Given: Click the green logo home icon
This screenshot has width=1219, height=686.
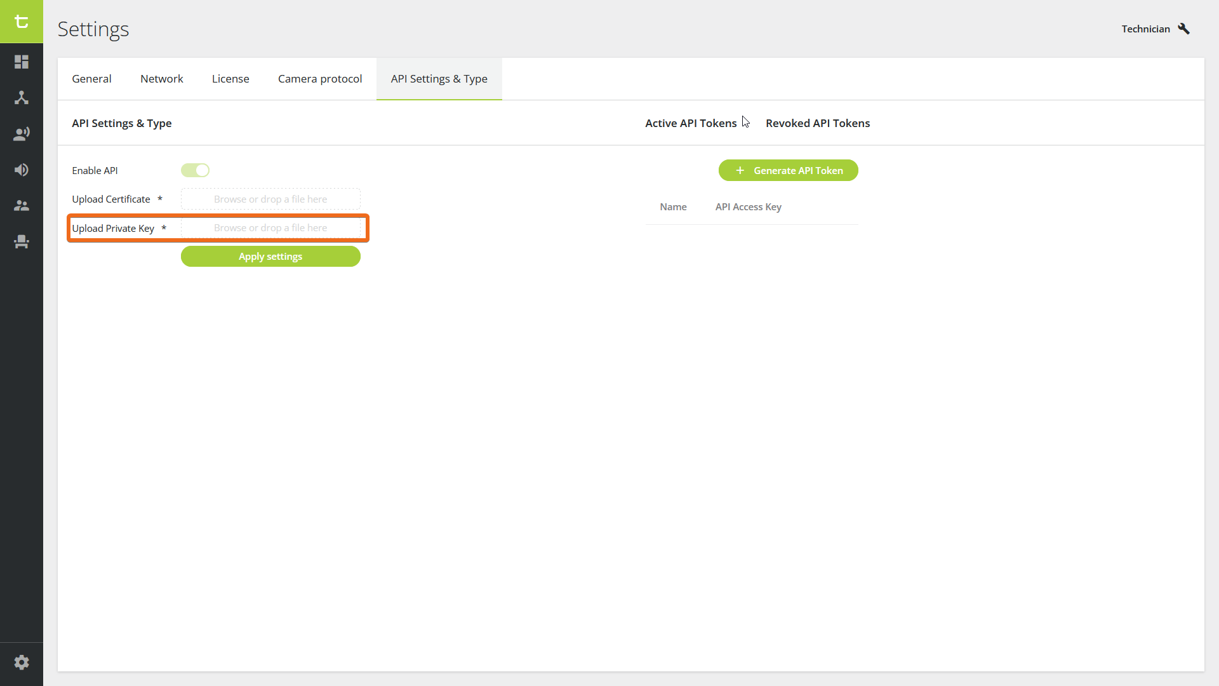Looking at the screenshot, I should pyautogui.click(x=22, y=22).
